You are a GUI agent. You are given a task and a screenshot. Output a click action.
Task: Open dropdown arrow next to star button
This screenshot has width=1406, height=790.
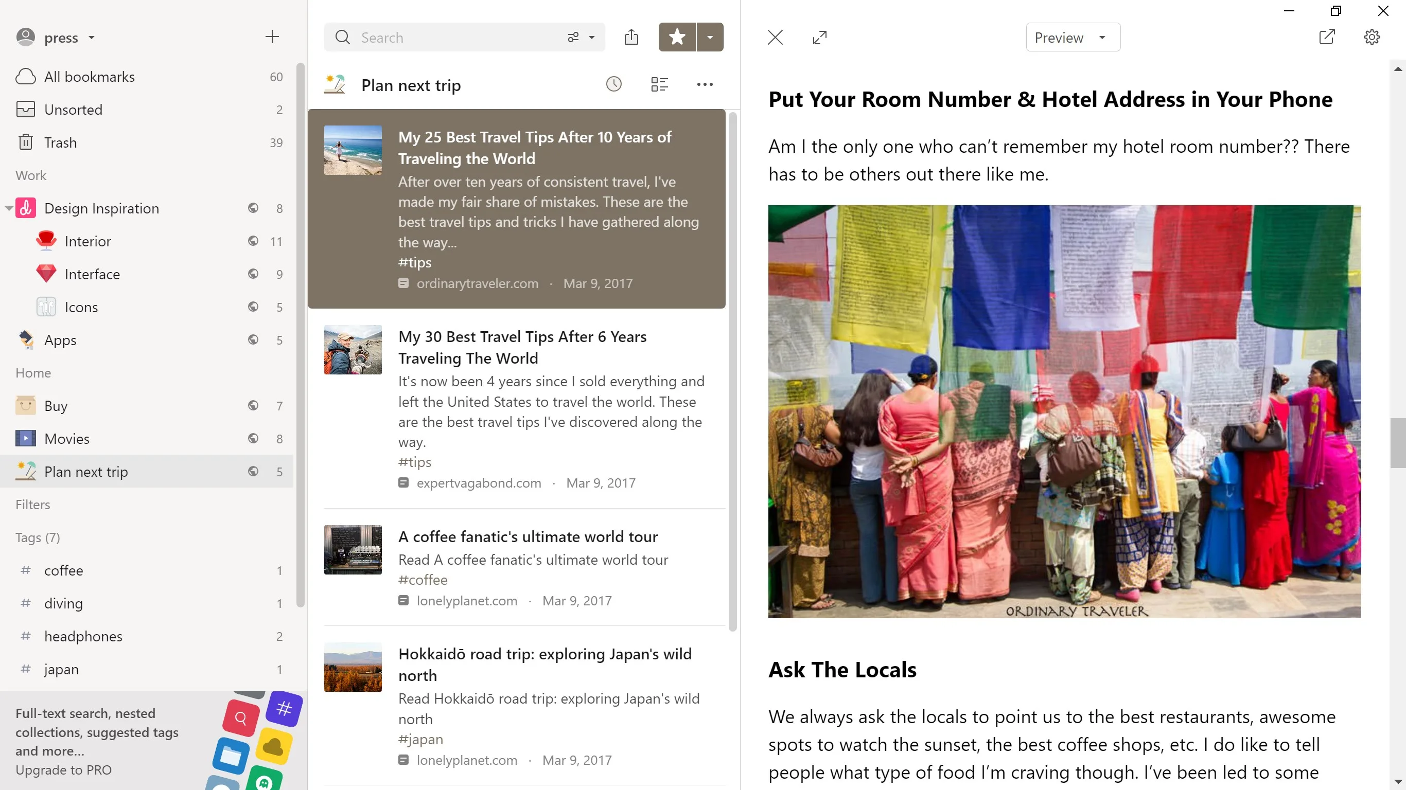pyautogui.click(x=710, y=37)
